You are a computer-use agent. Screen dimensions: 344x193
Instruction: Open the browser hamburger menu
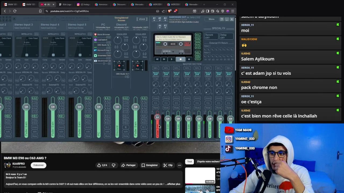(x=233, y=11)
